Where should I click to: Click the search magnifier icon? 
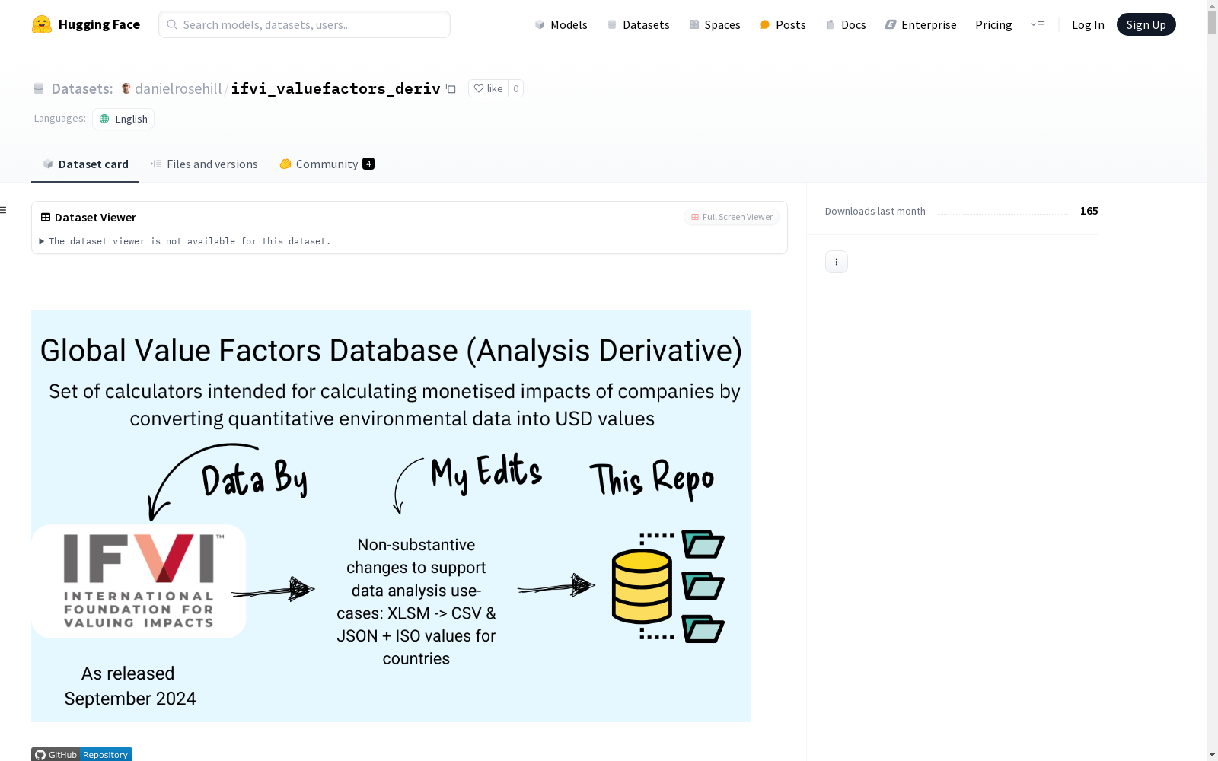[172, 24]
